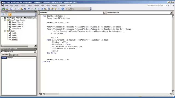Image resolution: width=175 pixels, height=98 pixels.
Task: Open Module4 Module properties dropdown
Action: [35, 52]
